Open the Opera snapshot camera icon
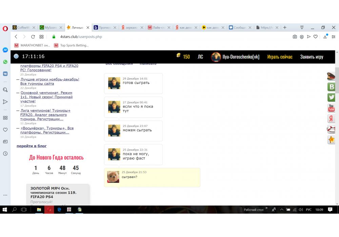339x237 pixels. point(295,37)
